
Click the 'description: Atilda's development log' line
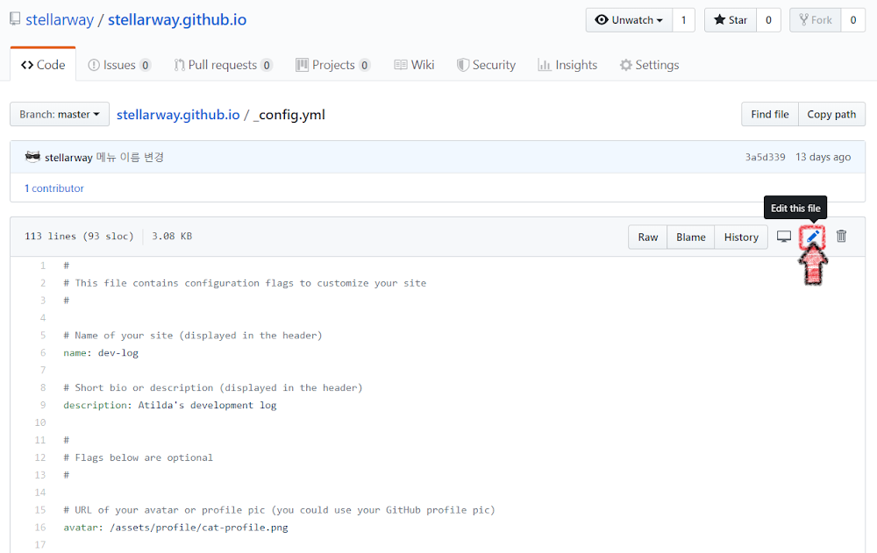pos(170,405)
